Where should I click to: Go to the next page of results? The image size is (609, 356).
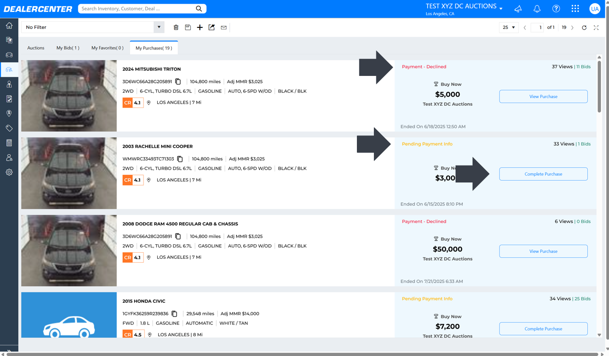[x=572, y=27]
